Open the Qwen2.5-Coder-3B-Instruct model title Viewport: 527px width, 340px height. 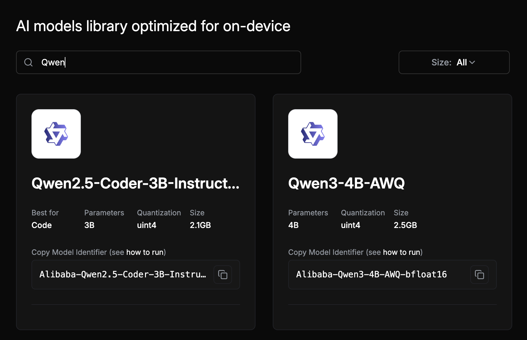[135, 183]
